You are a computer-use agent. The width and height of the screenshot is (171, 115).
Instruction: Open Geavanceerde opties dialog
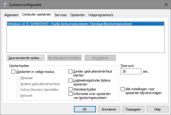click(x=26, y=58)
